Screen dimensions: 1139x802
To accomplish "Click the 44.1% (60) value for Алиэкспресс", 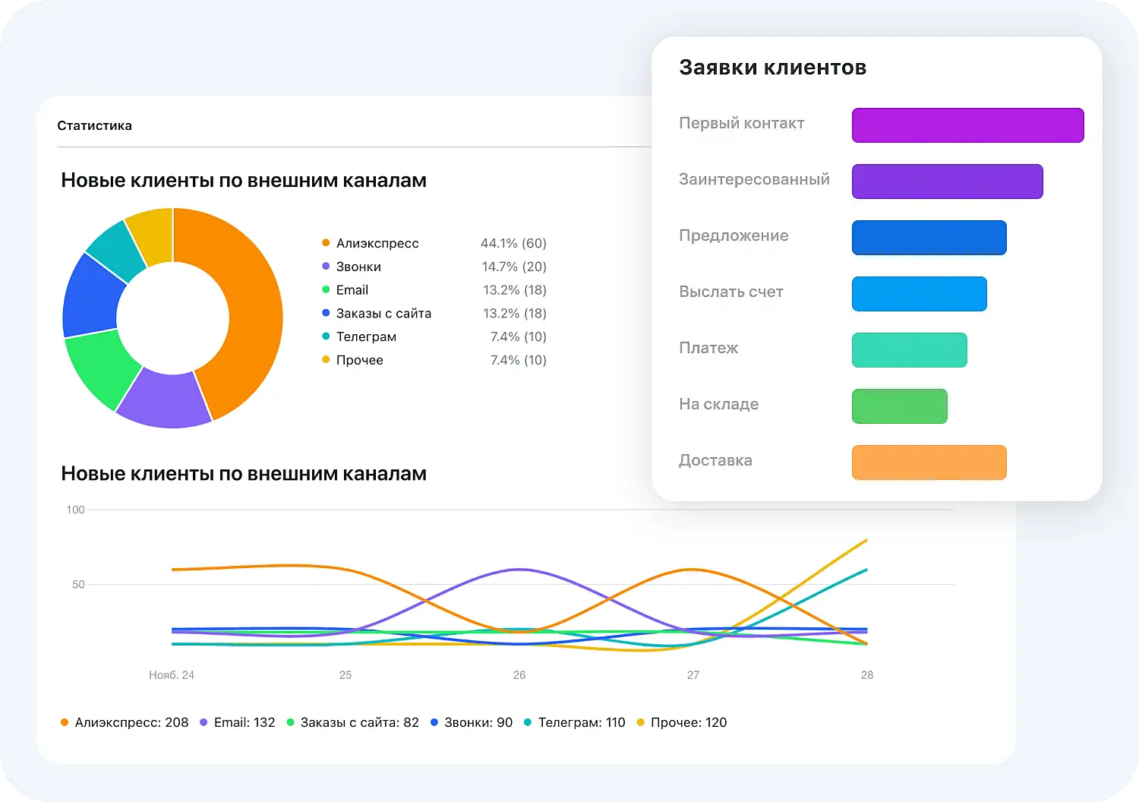I will tap(513, 243).
